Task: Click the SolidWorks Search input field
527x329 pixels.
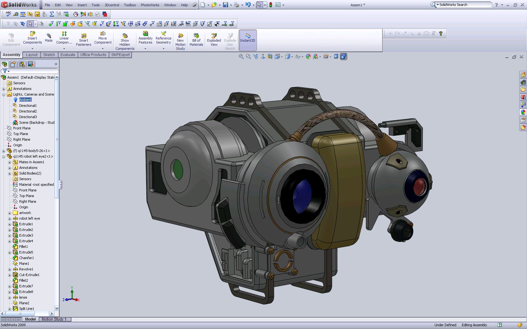Action: [x=464, y=5]
